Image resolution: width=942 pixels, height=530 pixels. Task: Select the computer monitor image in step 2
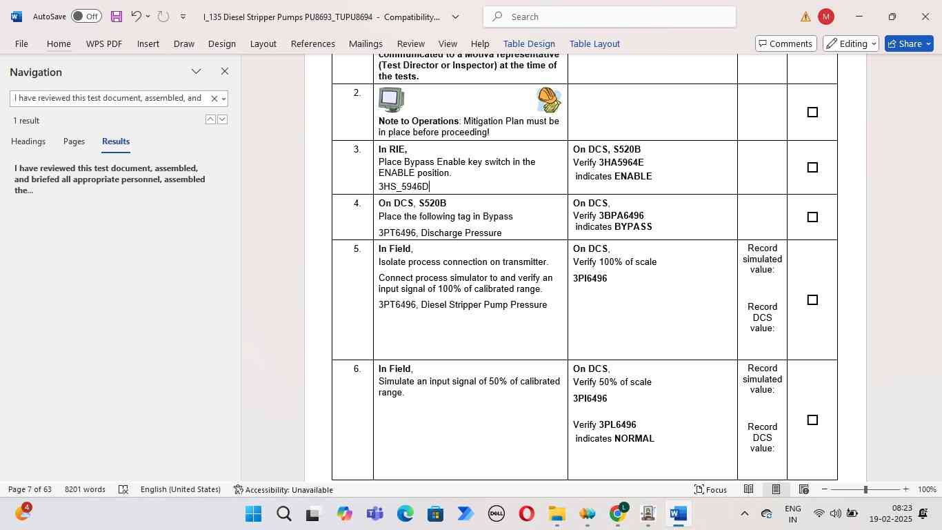pyautogui.click(x=391, y=100)
